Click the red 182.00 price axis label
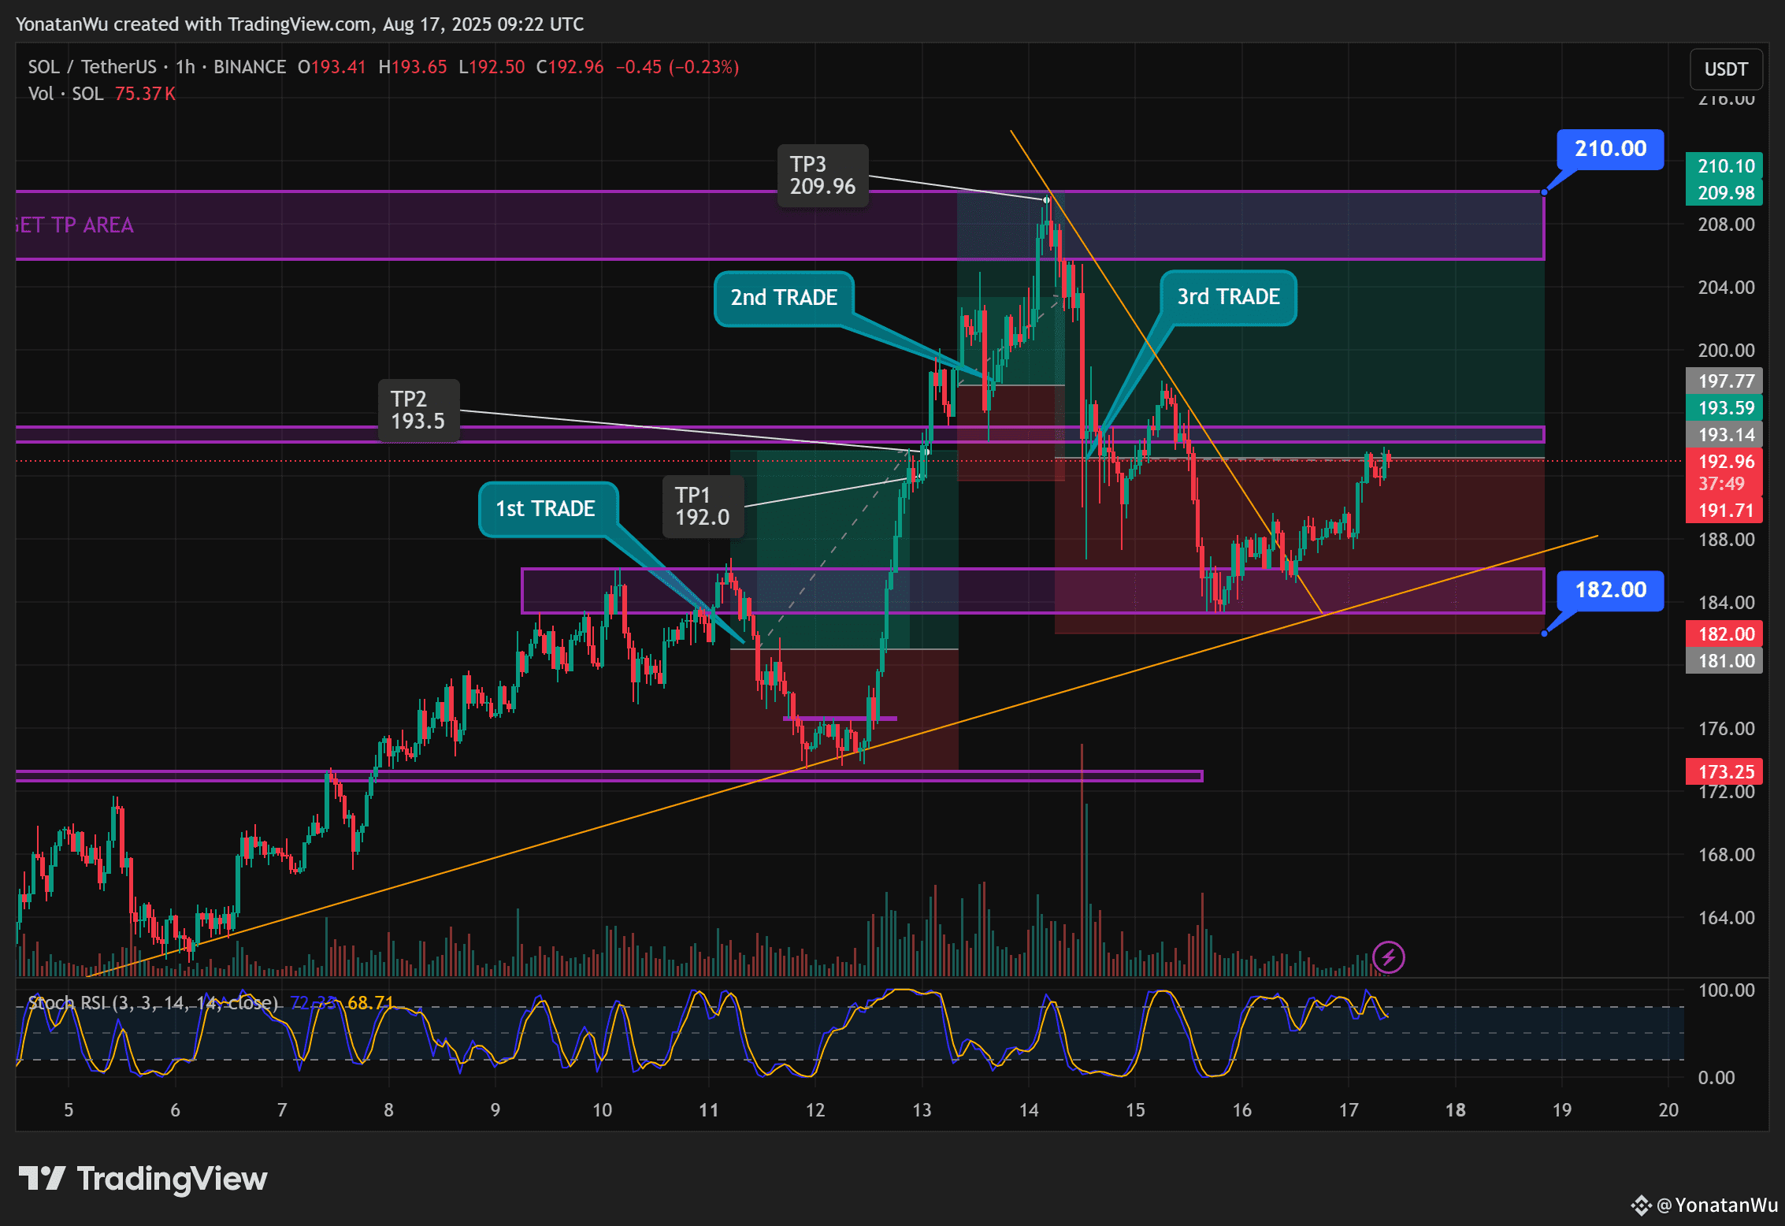The image size is (1785, 1226). click(x=1724, y=634)
